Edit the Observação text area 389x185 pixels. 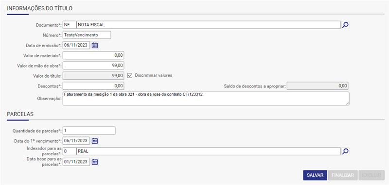206,99
